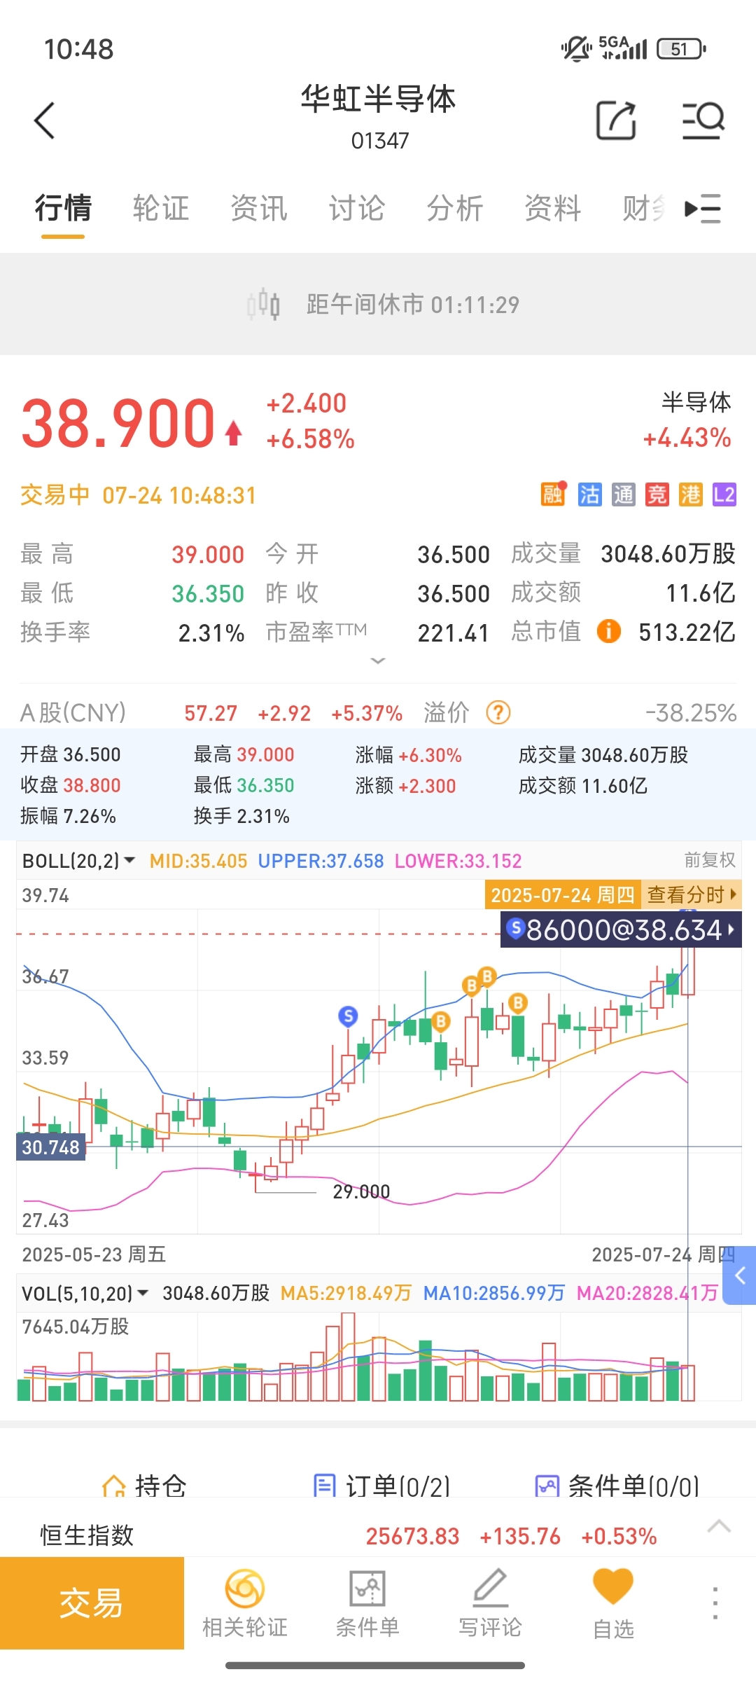Open the 86000@38.634 order tag
This screenshot has height=1681, width=756.
point(621,929)
